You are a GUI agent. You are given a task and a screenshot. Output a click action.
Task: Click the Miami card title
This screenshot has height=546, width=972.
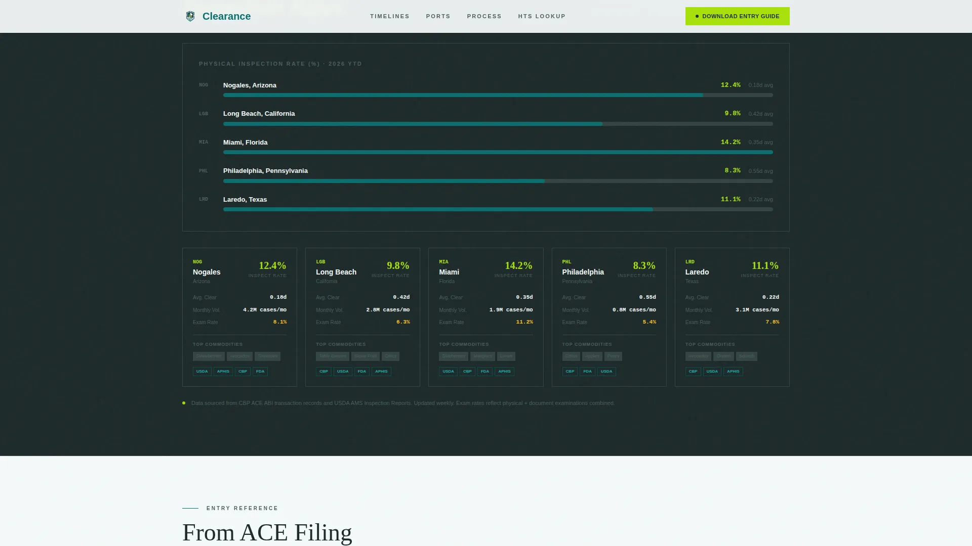click(449, 272)
